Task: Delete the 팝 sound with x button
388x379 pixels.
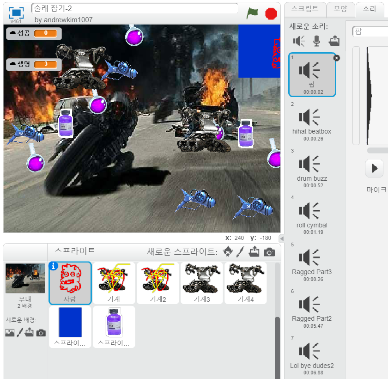Action: coord(336,58)
